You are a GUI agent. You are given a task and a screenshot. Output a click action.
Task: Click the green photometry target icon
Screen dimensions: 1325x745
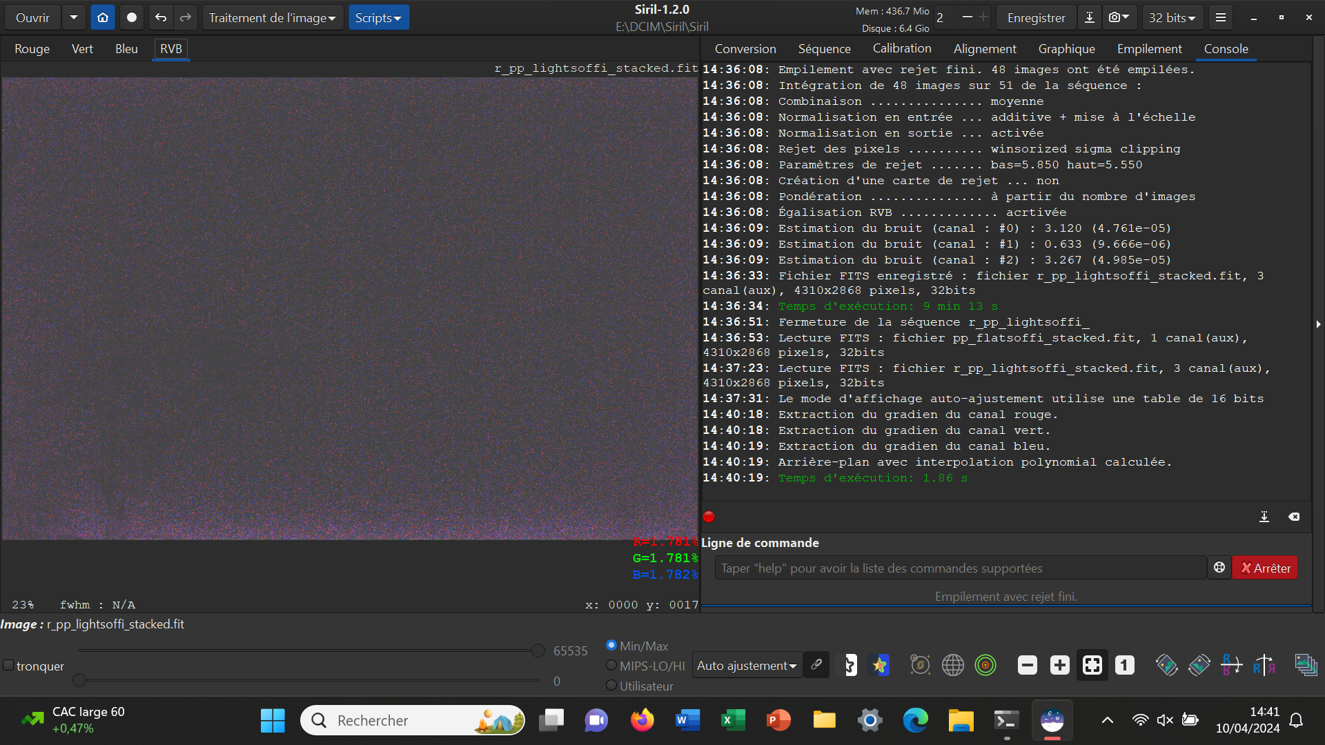pyautogui.click(x=985, y=666)
